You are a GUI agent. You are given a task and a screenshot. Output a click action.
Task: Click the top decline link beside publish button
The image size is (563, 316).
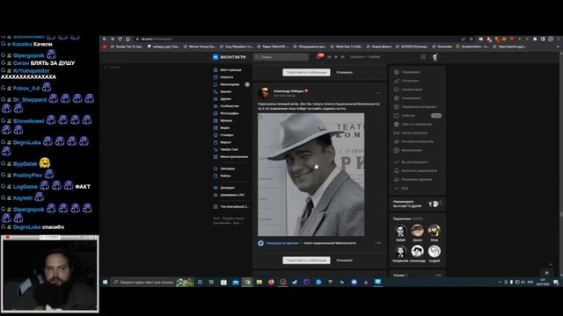(344, 72)
